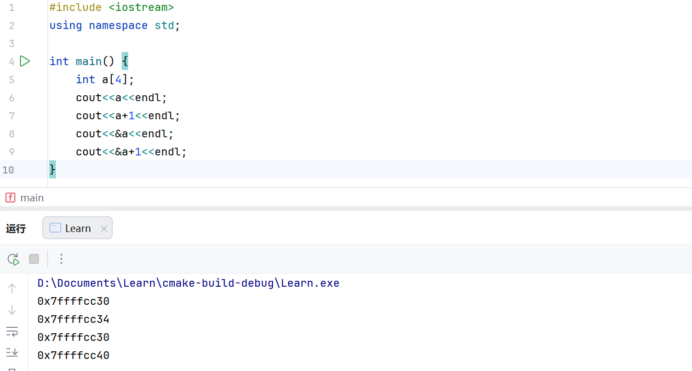
Task: Open the Learn.exe path in console output
Action: click(x=188, y=283)
